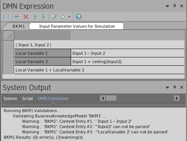Delete selected entry with red X icon

26,17
